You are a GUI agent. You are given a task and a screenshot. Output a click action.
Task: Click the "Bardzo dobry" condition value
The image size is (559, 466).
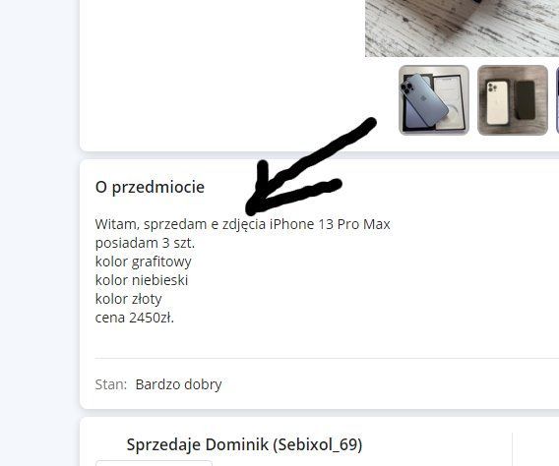pos(178,384)
